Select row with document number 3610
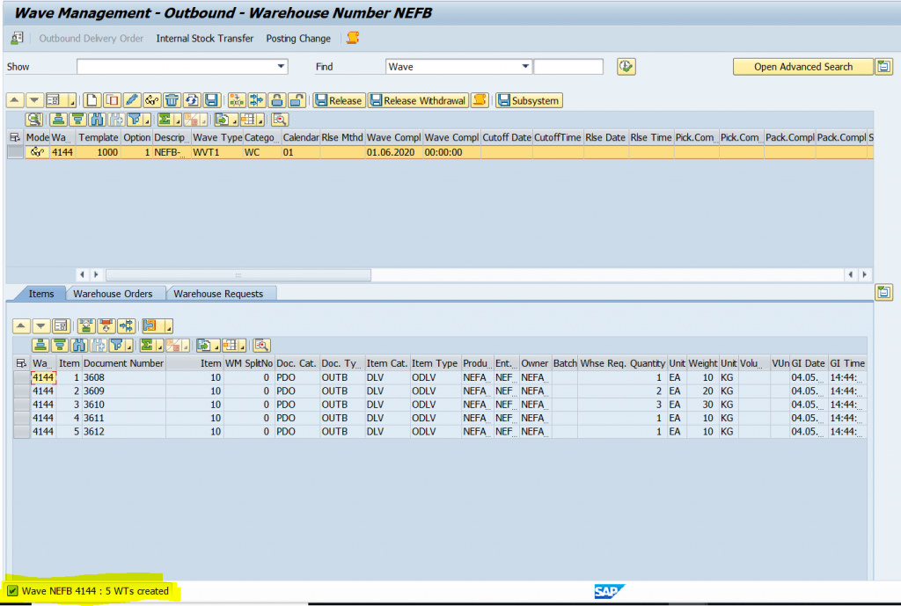The width and height of the screenshot is (901, 606). point(22,405)
